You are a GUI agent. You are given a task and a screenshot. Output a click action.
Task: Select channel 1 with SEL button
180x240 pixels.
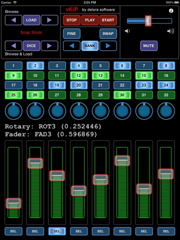pyautogui.click(x=13, y=231)
